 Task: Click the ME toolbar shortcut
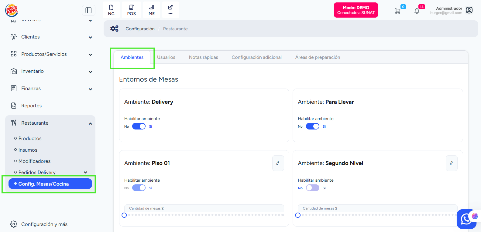tap(152, 10)
